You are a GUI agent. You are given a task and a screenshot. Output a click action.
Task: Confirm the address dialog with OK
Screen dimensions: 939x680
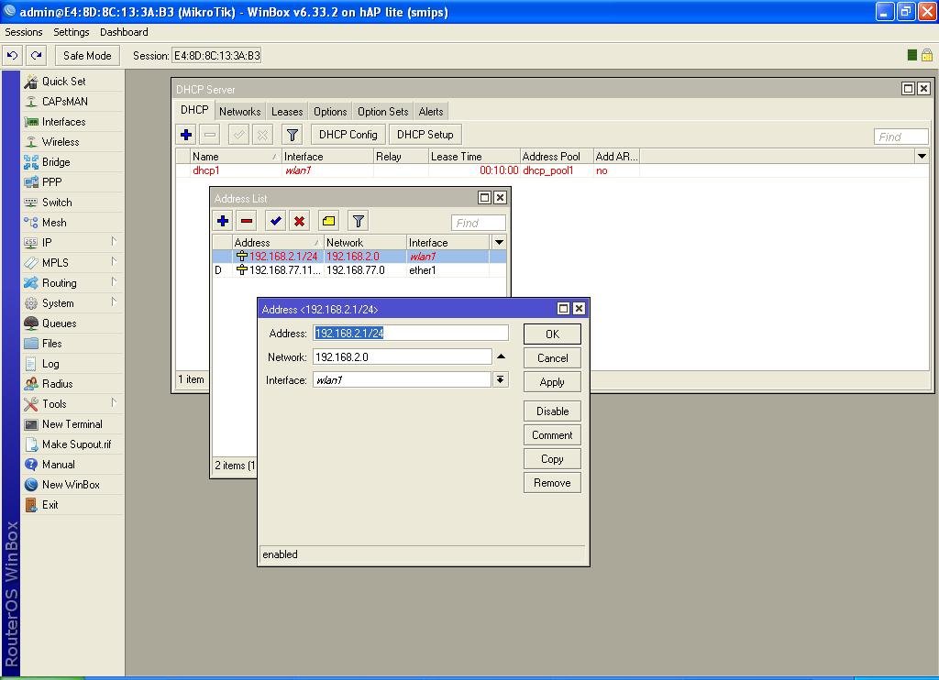(x=552, y=334)
